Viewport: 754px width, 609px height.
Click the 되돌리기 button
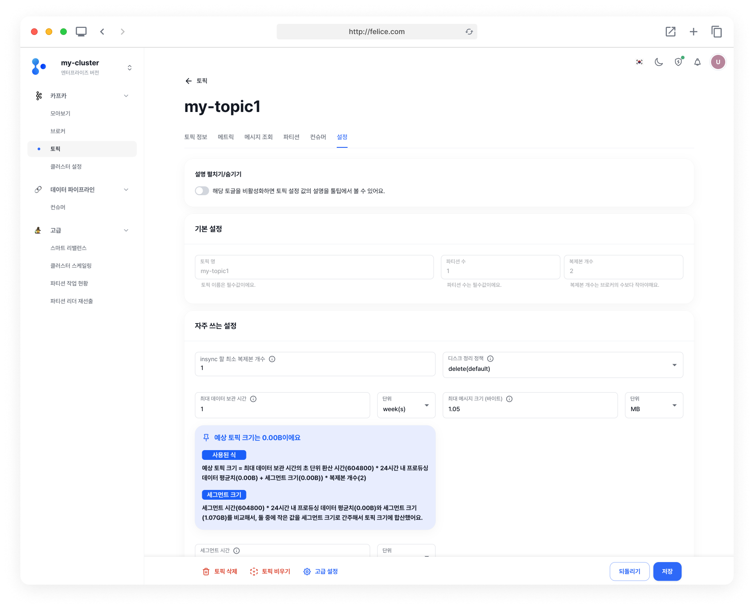coord(629,572)
